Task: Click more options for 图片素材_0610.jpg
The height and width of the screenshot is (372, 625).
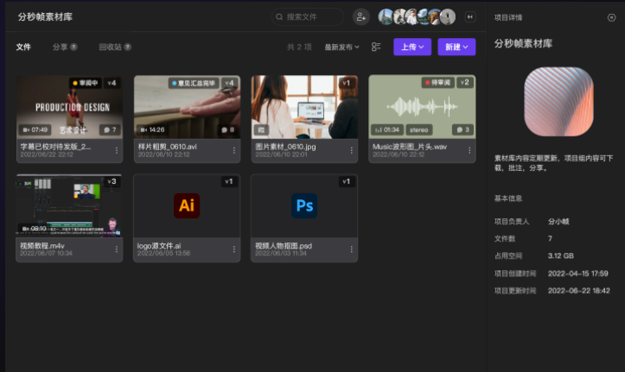Action: [x=351, y=150]
